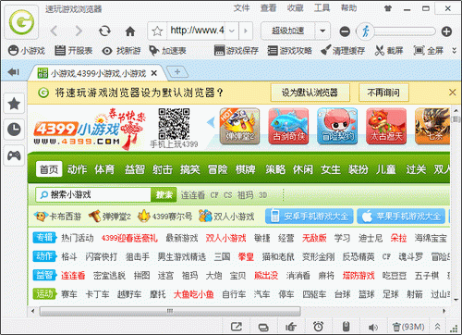The height and width of the screenshot is (335, 462).
Task: Dismiss the default browser prompt bar
Action: point(453,93)
